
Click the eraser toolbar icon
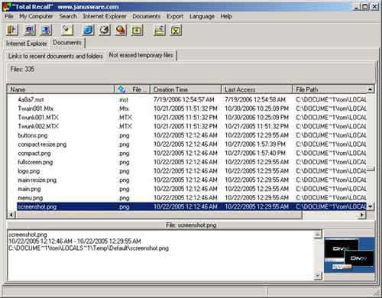click(67, 30)
